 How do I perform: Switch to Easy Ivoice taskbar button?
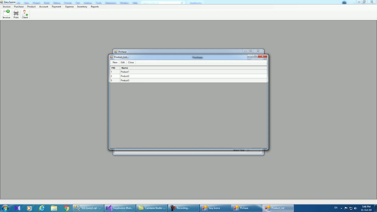(215, 208)
